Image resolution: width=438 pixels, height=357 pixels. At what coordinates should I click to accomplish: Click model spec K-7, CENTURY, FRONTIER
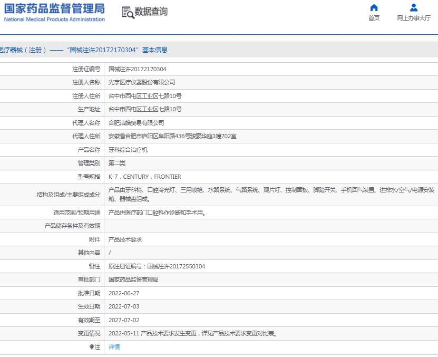pyautogui.click(x=144, y=177)
